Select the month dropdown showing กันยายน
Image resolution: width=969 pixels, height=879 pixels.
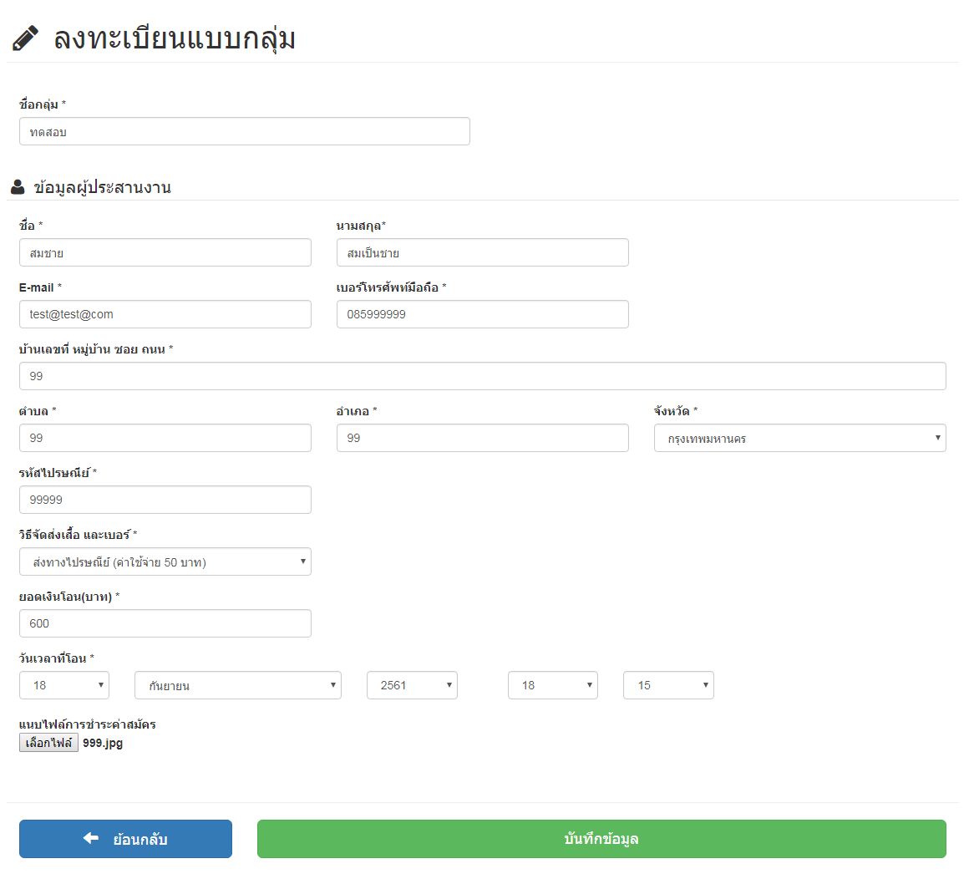click(237, 685)
